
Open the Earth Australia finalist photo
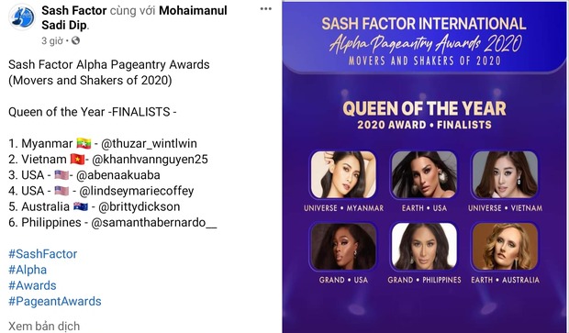click(505, 246)
